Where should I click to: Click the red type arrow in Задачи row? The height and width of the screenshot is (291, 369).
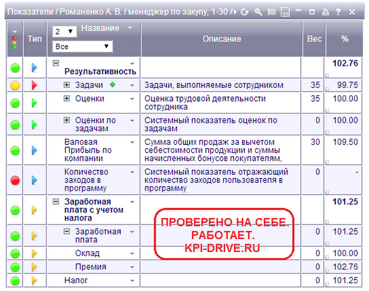coord(34,85)
